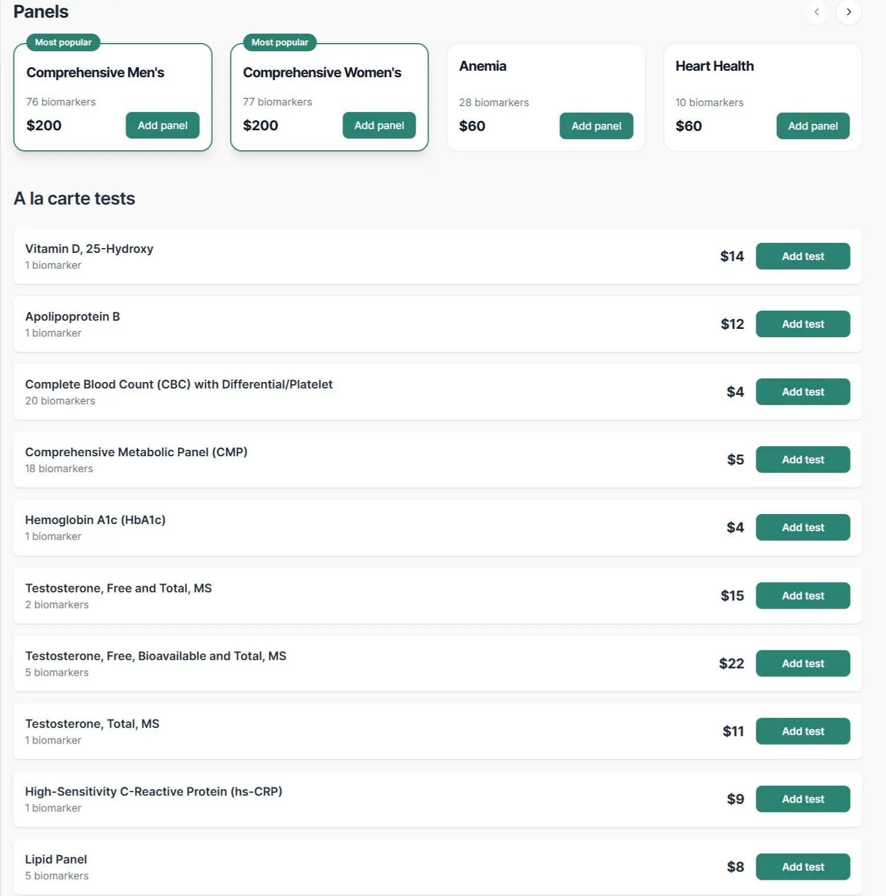Add the Heart Health panel

pyautogui.click(x=812, y=126)
